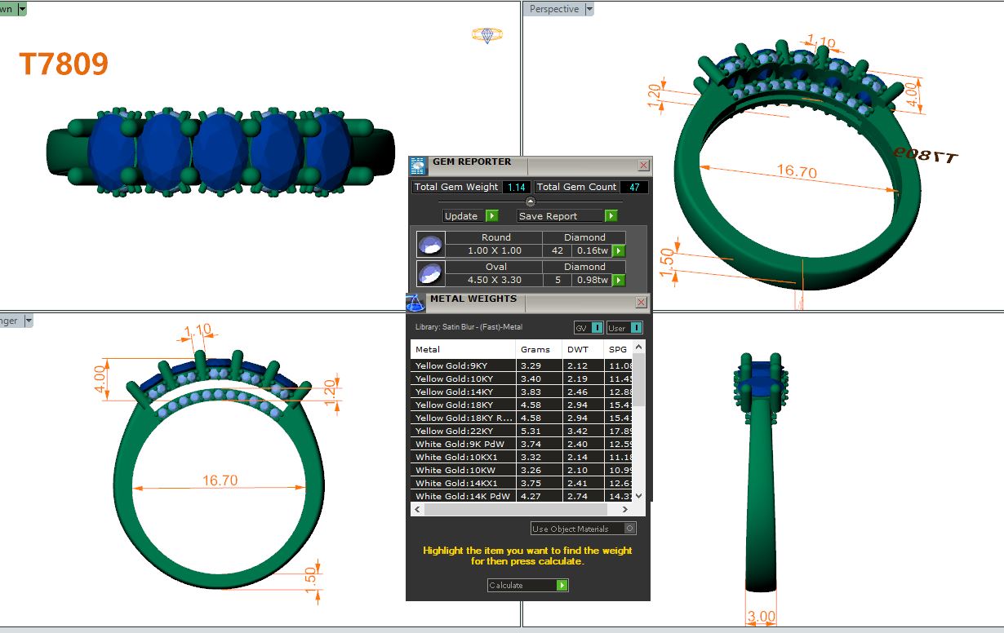Viewport: 1004px width, 633px height.
Task: Click the diamond ring logo in top viewport
Action: pos(487,35)
